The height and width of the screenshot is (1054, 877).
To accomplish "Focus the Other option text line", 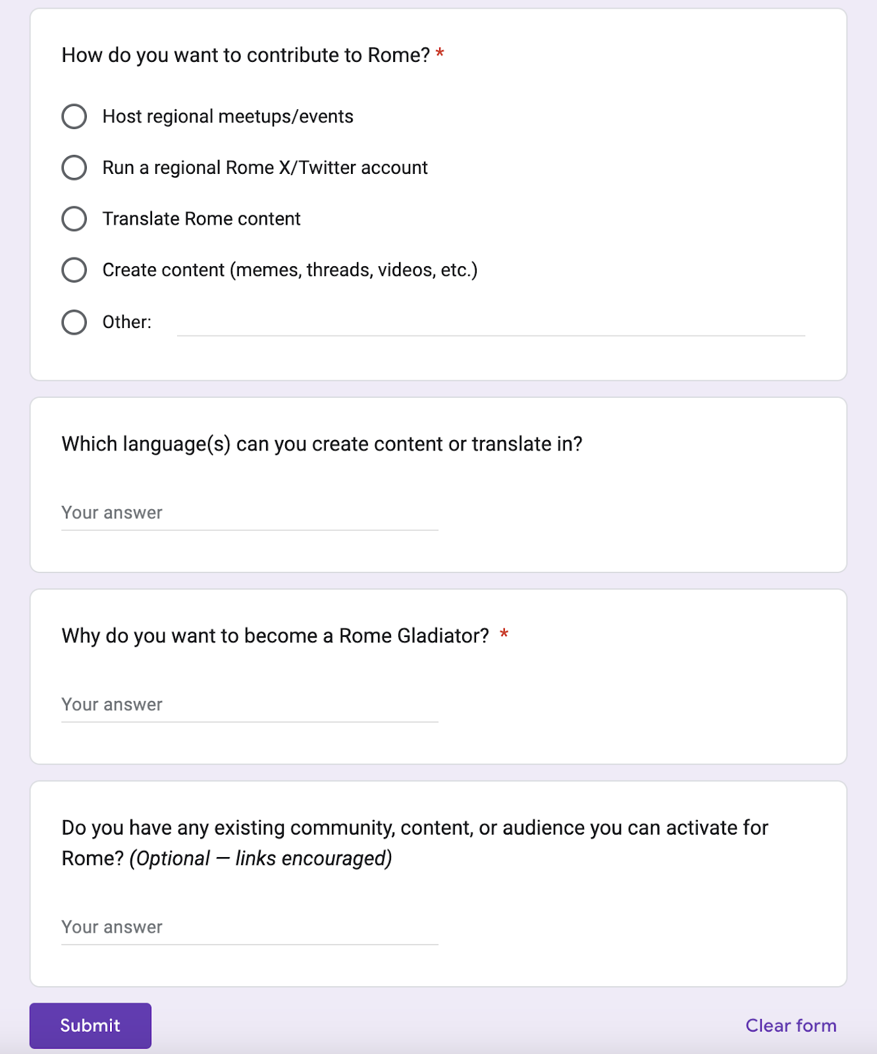I will coord(491,323).
